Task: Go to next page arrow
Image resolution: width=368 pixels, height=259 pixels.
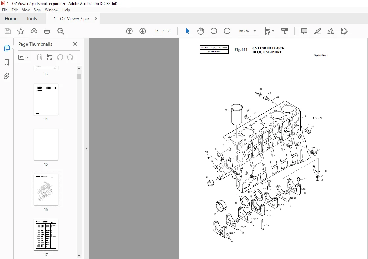Action: pyautogui.click(x=143, y=31)
